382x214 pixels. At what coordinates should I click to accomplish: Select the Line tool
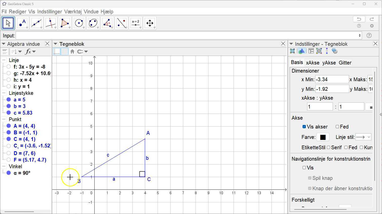click(x=36, y=23)
